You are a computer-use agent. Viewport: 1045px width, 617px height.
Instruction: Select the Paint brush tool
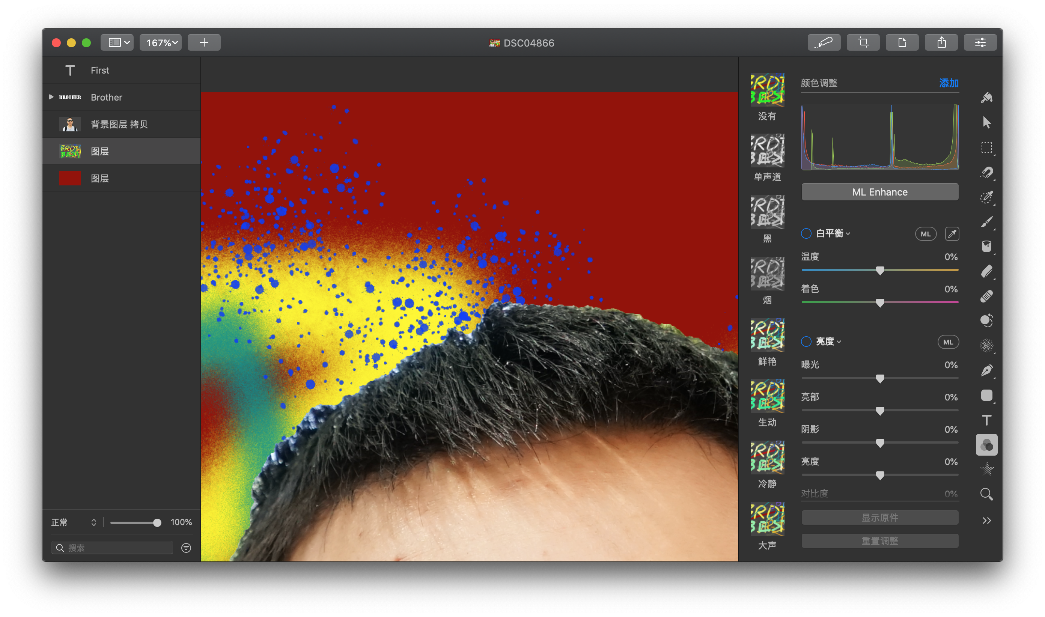(x=986, y=222)
